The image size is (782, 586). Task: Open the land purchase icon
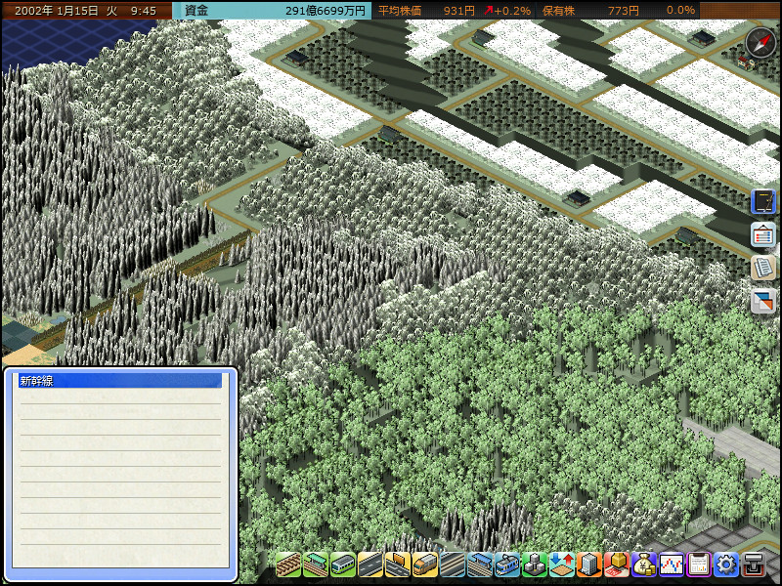[617, 565]
